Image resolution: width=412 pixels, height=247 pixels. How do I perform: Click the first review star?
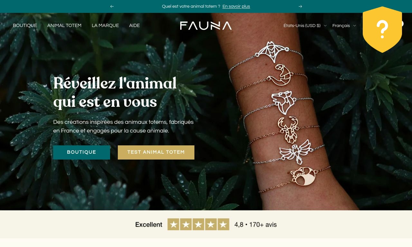click(174, 224)
